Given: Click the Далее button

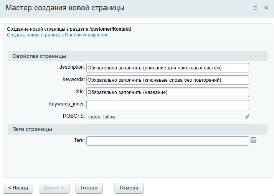Looking at the screenshot, I should pos(54,188).
